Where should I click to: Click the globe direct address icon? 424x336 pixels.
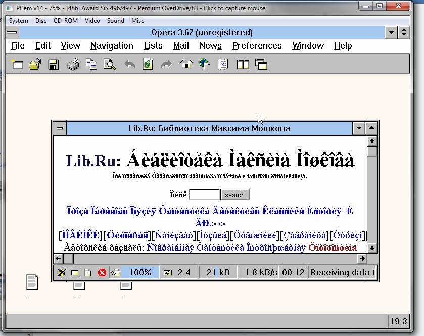tap(205, 64)
